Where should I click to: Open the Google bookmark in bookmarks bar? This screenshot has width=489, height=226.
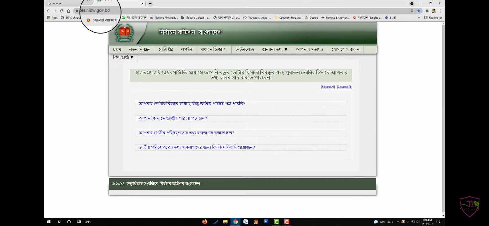[311, 18]
